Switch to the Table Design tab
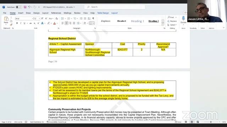The image size is (227, 127). pos(103,13)
